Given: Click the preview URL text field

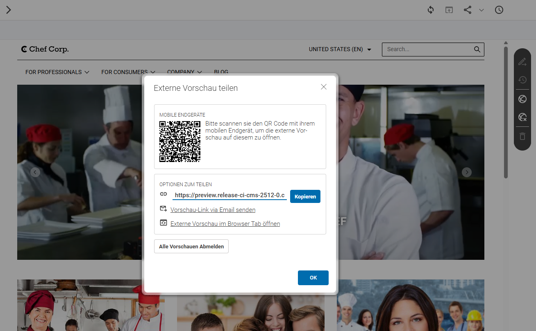Looking at the screenshot, I should pos(229,196).
